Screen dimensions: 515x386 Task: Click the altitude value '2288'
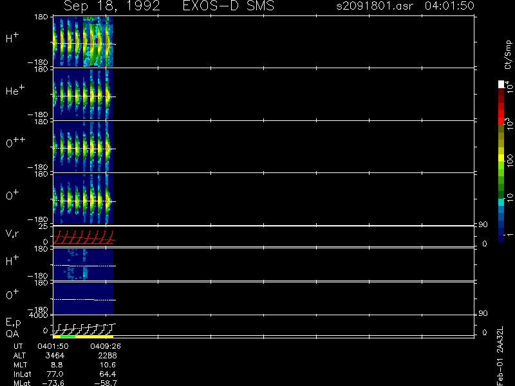click(108, 356)
